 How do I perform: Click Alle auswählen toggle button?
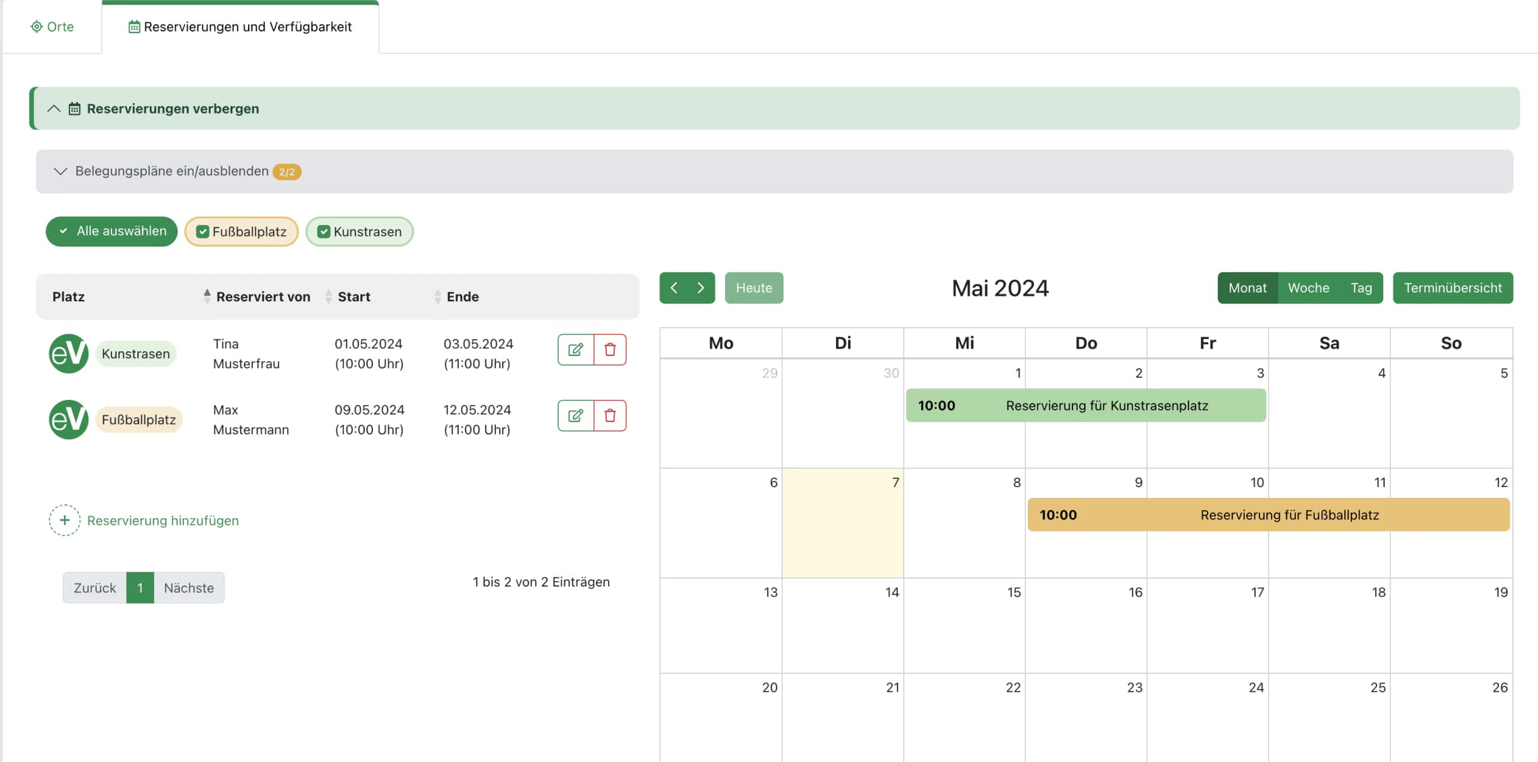[x=111, y=231]
